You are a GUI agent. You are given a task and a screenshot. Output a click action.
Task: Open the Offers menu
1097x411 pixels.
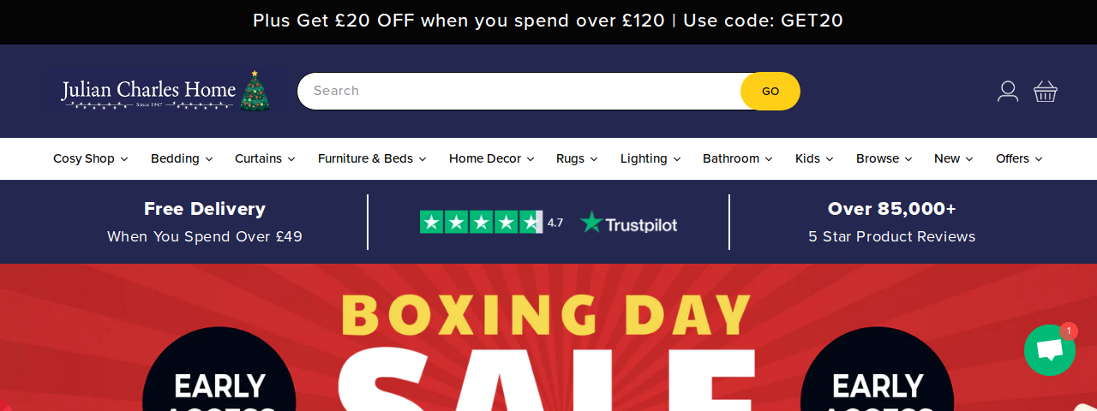1019,159
